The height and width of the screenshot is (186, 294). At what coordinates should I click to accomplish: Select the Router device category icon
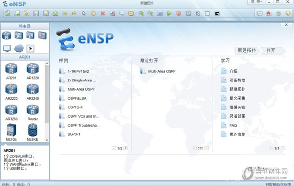coord(7,35)
